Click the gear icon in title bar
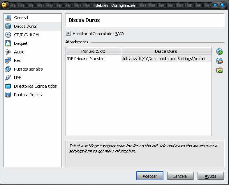Image resolution: width=229 pixels, height=185 pixels. tap(4, 5)
